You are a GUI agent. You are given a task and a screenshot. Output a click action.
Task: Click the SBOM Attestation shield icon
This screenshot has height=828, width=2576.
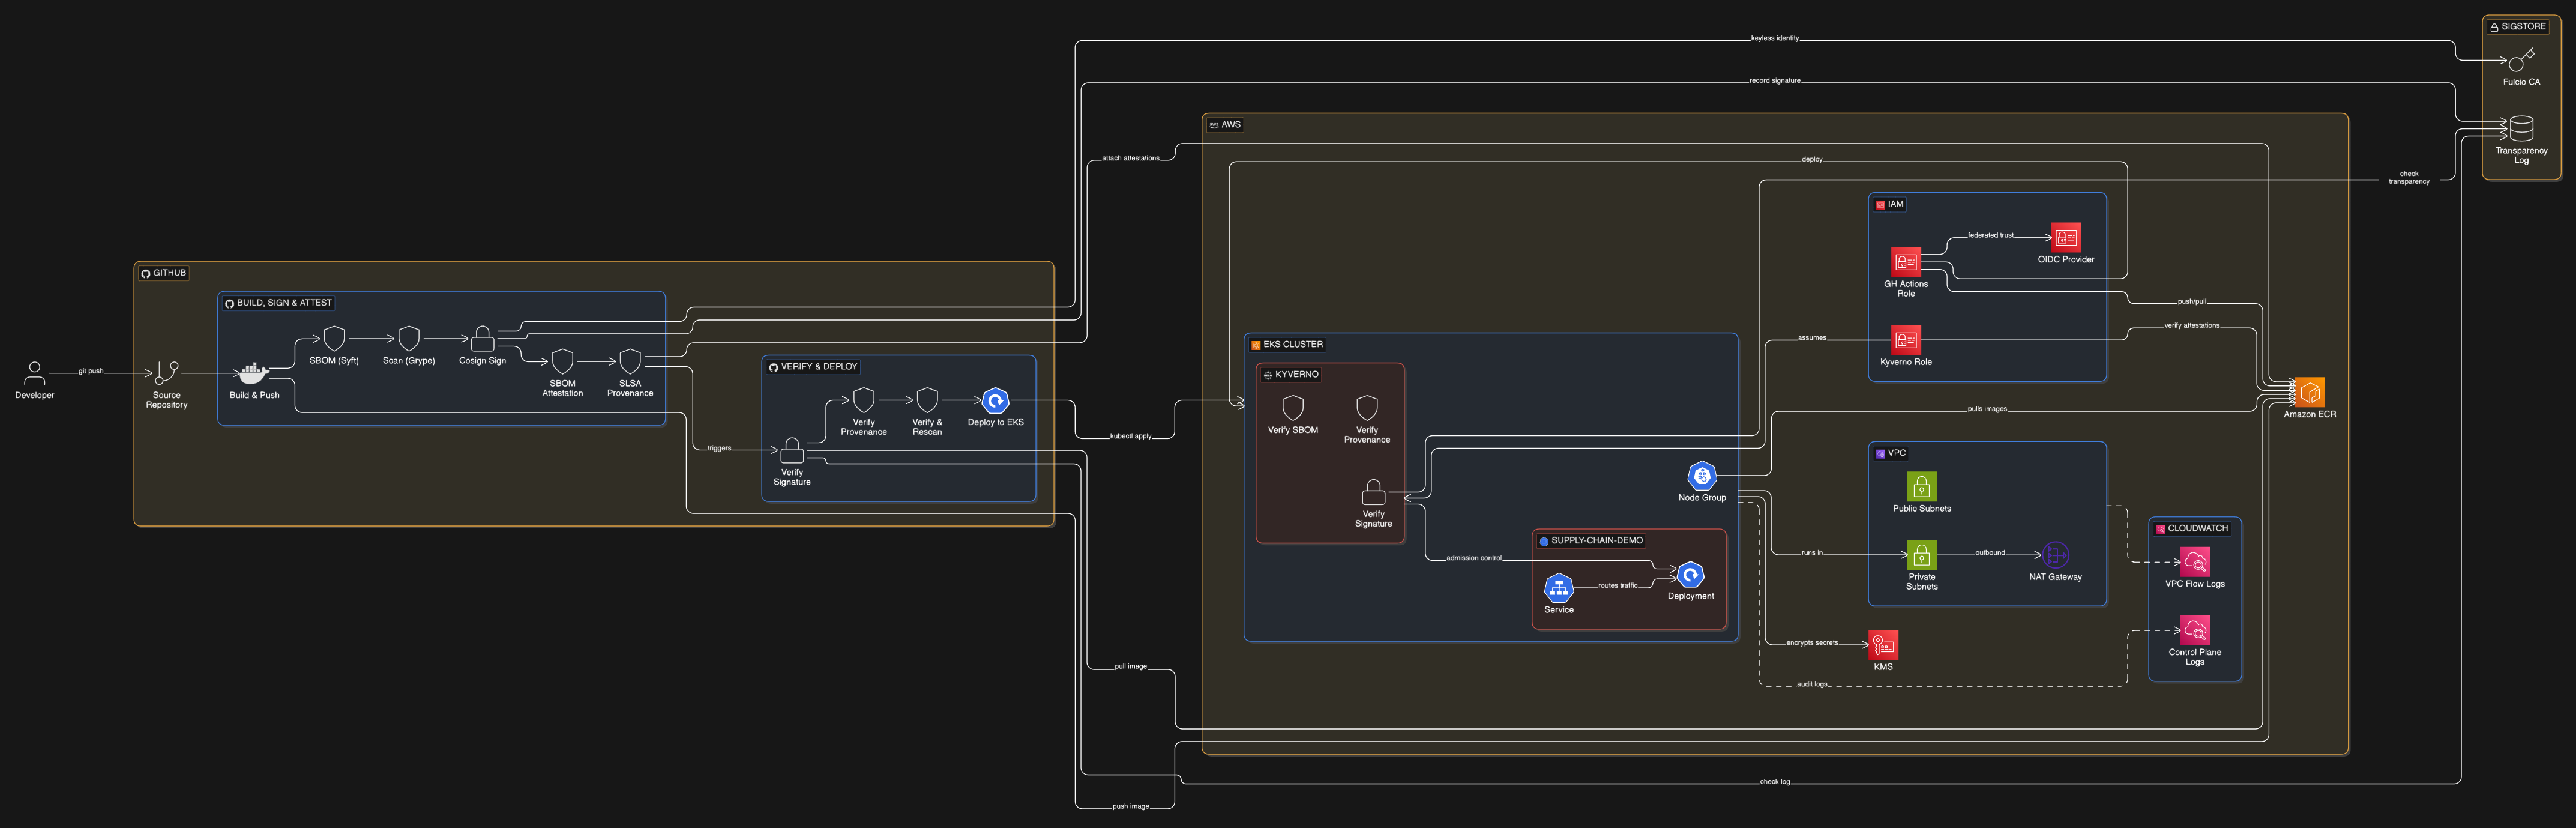coord(563,361)
